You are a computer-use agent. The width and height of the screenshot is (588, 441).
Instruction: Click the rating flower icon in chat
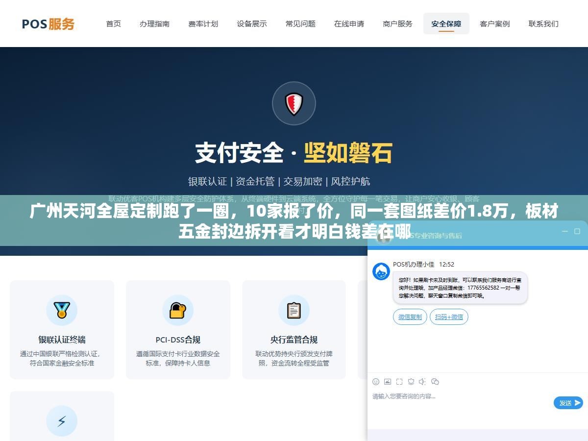coord(411,381)
